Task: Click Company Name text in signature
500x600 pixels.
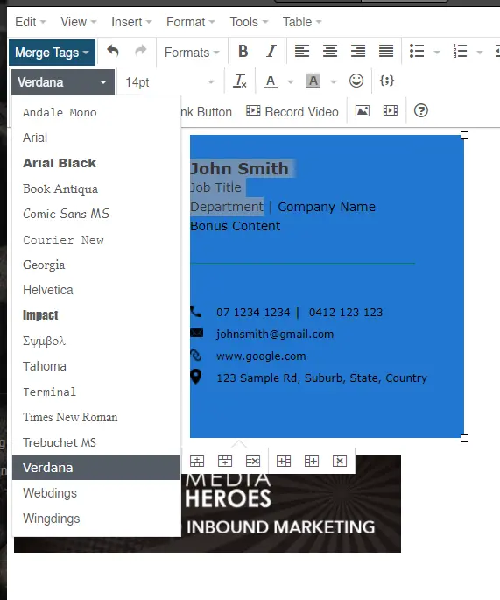Action: (327, 207)
